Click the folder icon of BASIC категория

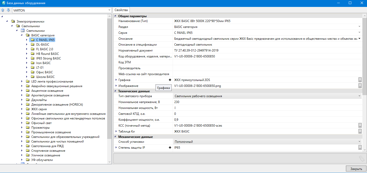pyautogui.click(x=28, y=35)
